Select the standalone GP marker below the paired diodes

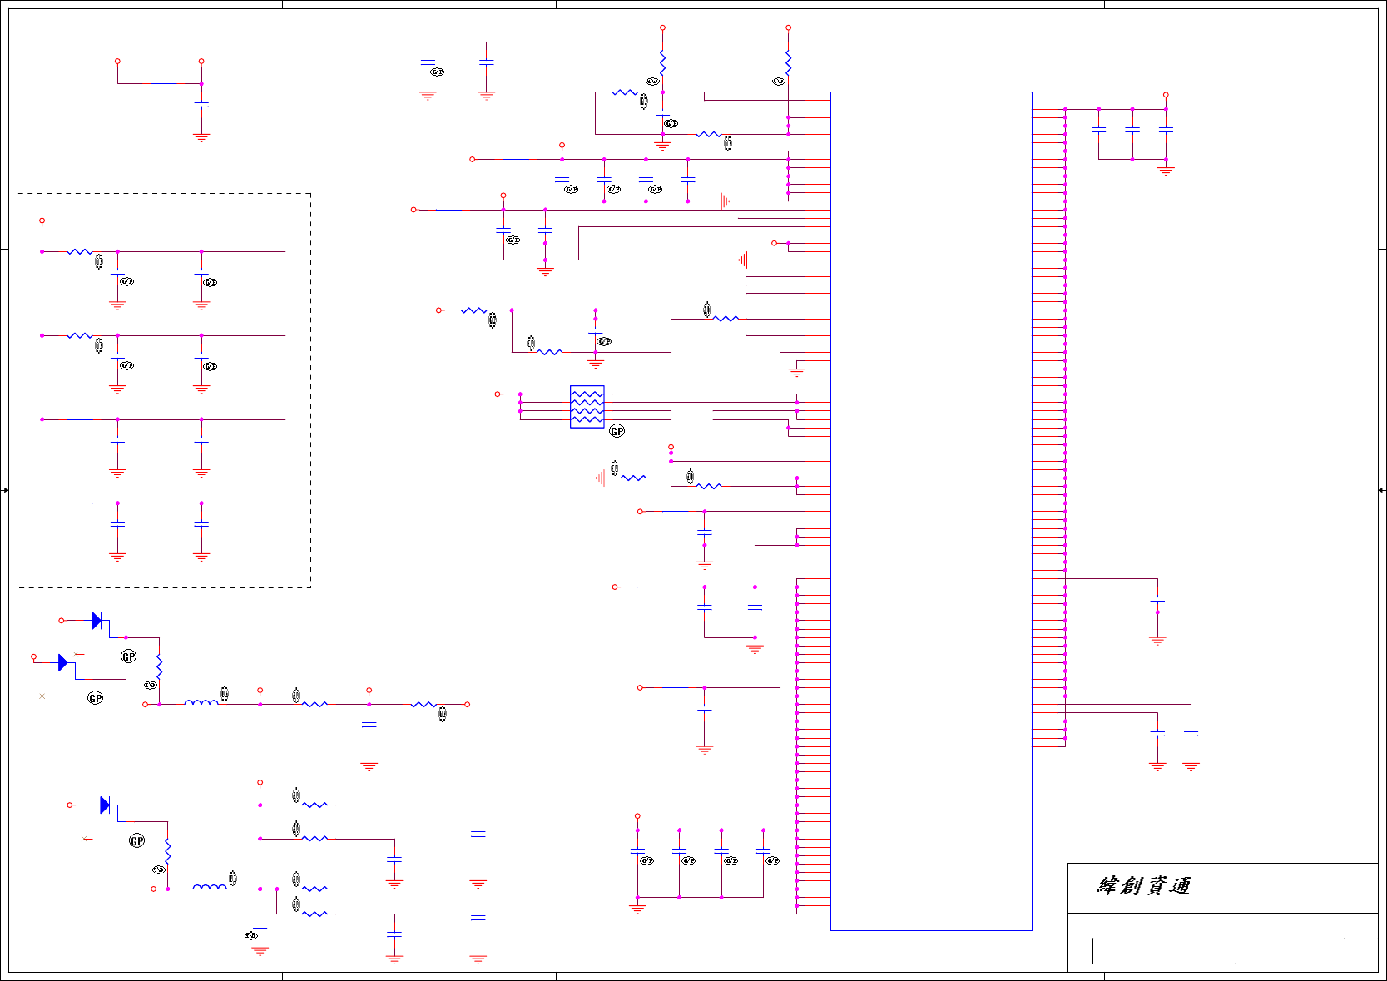click(96, 698)
